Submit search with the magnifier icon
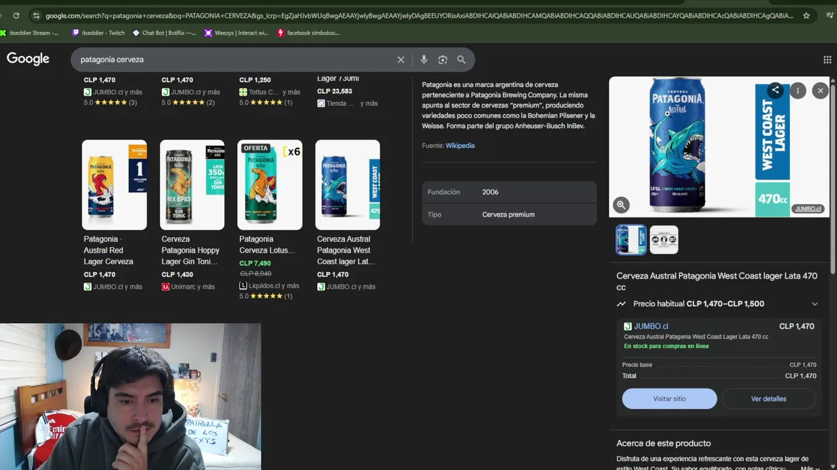The height and width of the screenshot is (470, 837). [x=461, y=59]
